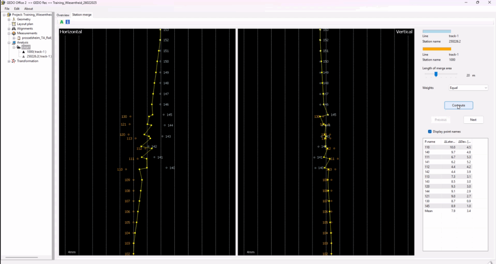
Task: Expand the Transformation tree node
Action: (x=9, y=61)
